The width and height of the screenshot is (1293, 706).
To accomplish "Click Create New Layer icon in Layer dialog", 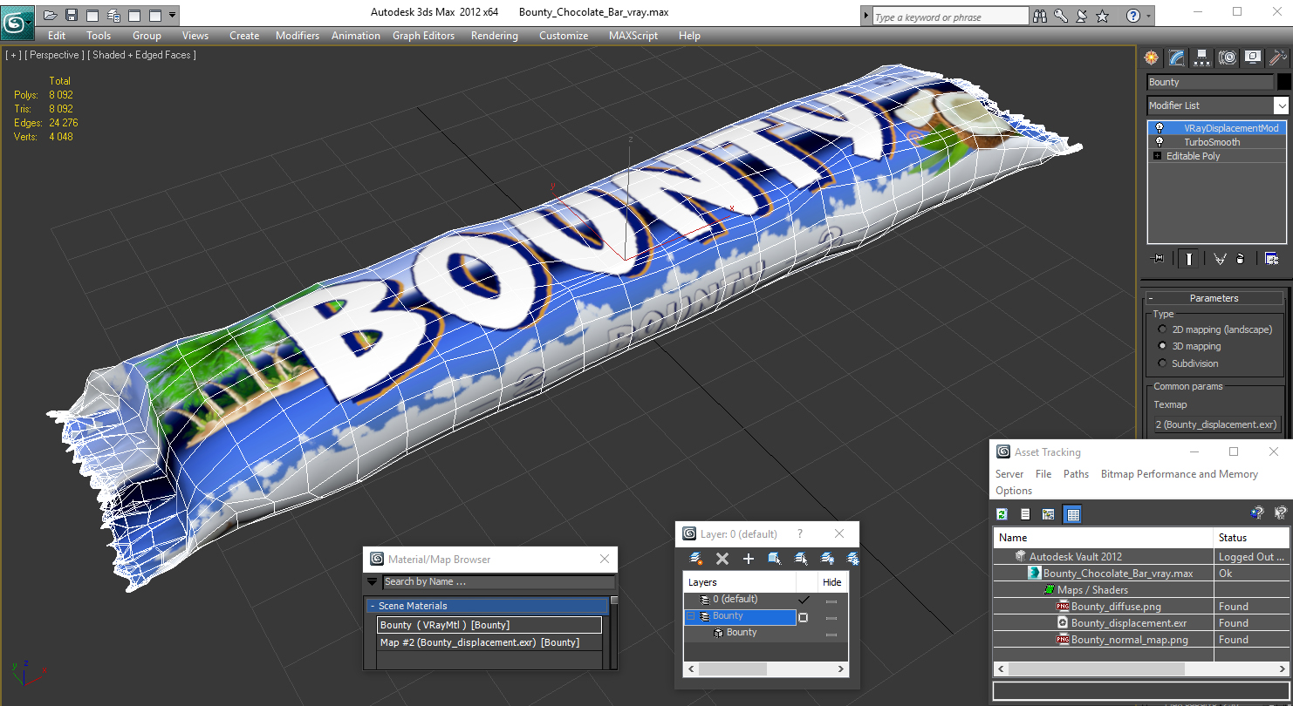I will click(695, 559).
